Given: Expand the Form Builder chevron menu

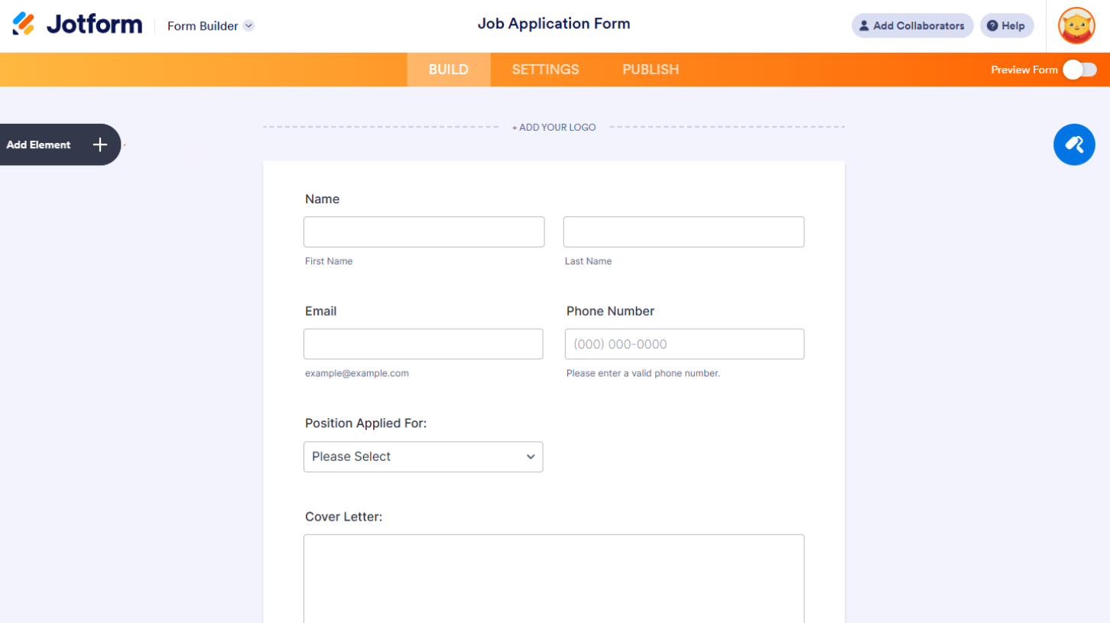Looking at the screenshot, I should click(247, 25).
